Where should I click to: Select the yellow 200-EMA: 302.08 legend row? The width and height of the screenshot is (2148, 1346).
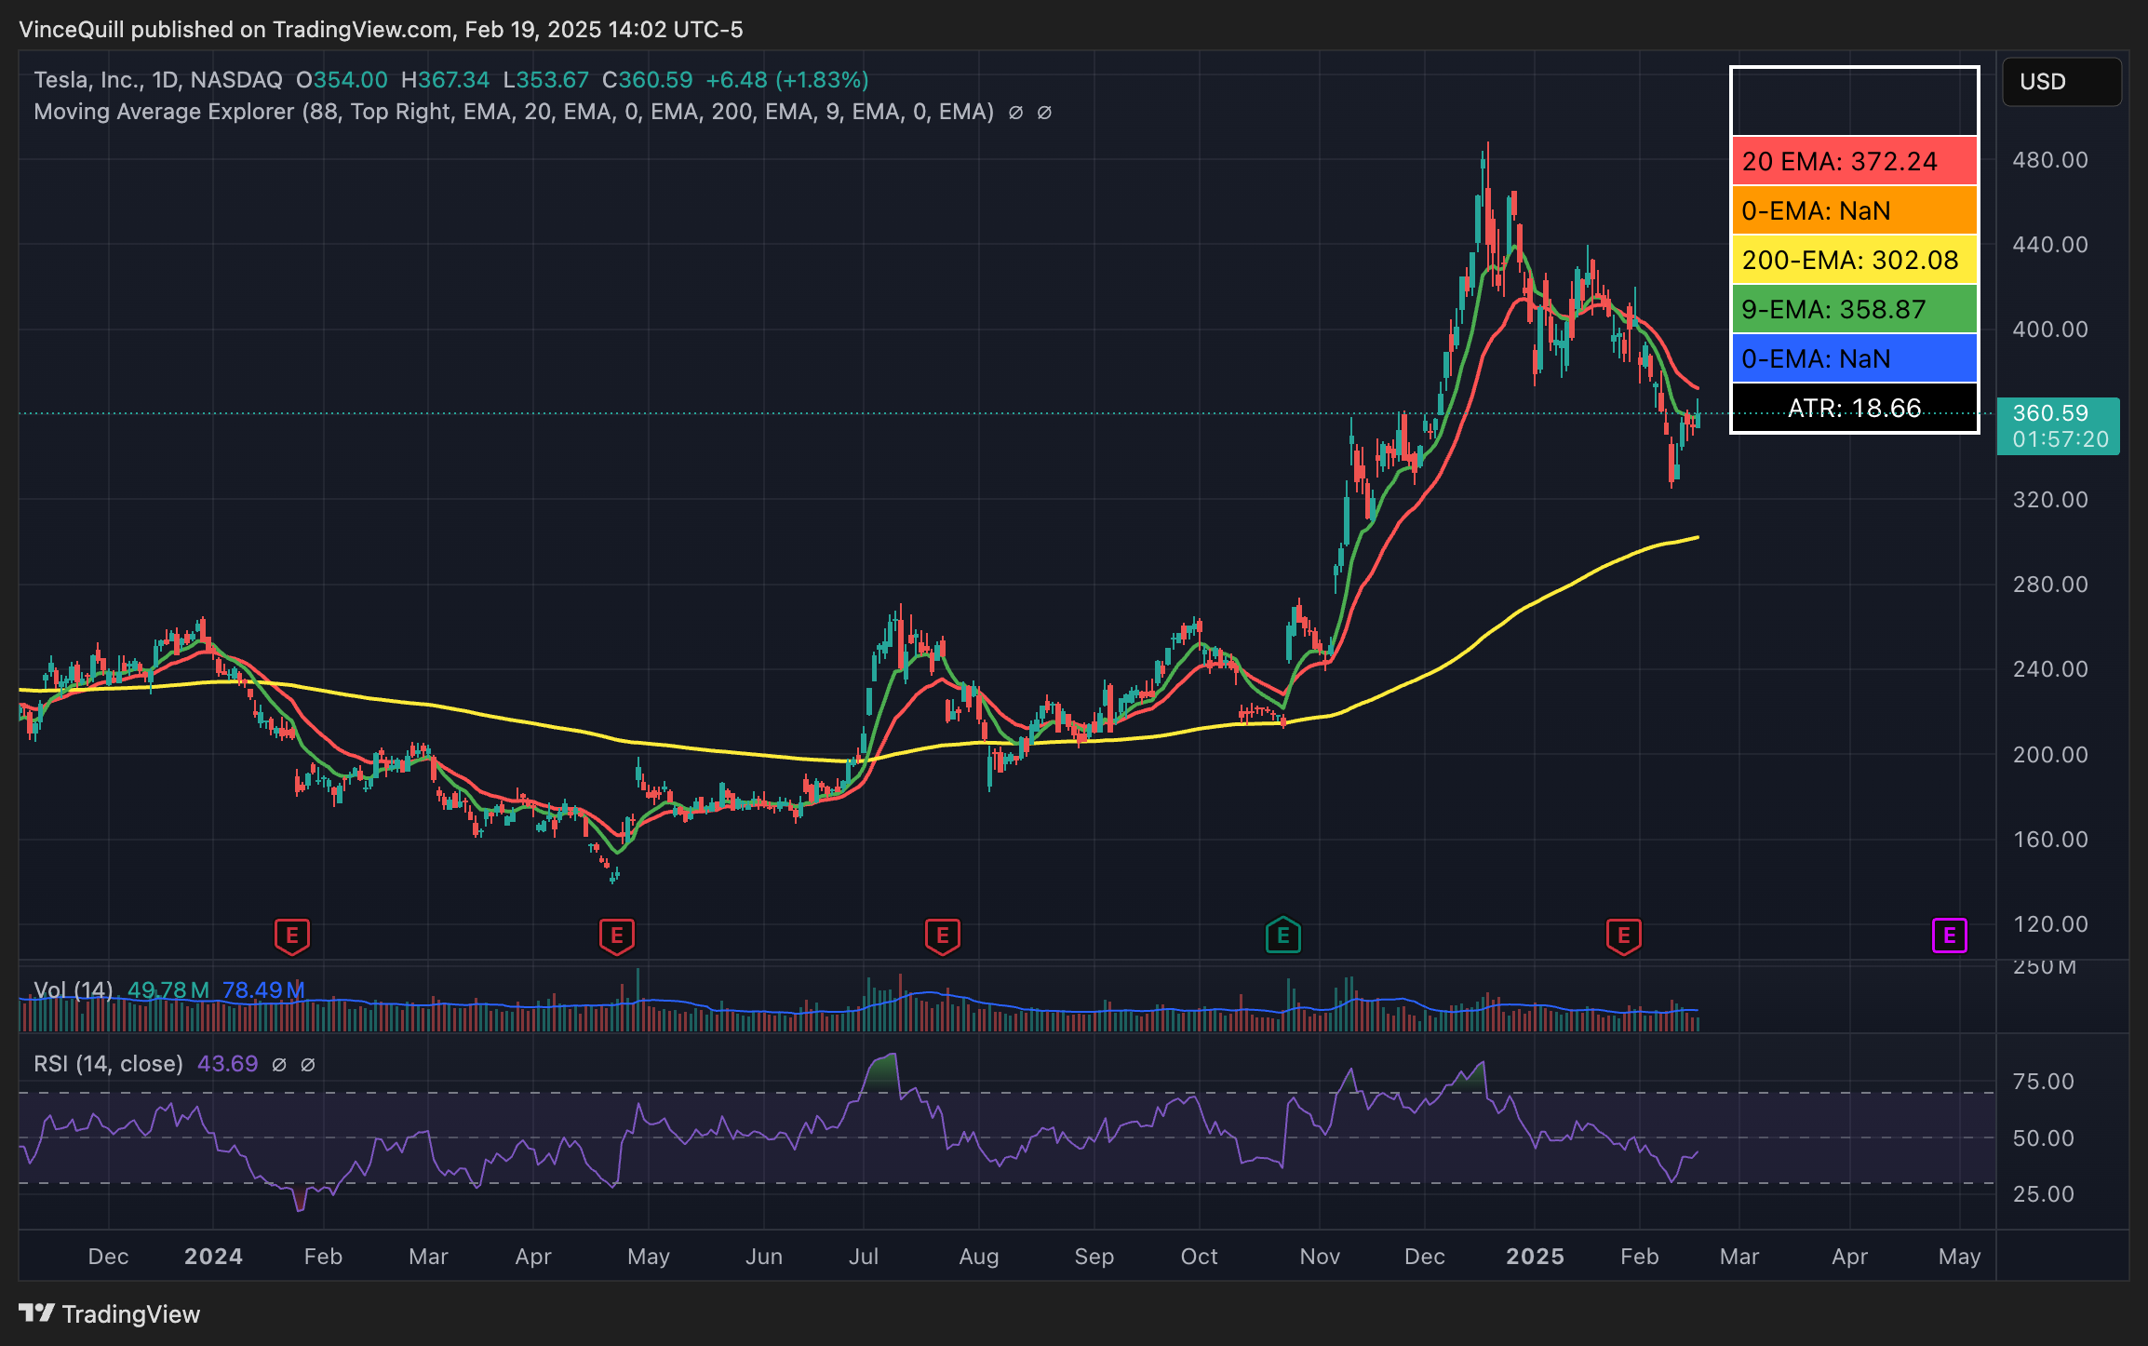click(1854, 260)
